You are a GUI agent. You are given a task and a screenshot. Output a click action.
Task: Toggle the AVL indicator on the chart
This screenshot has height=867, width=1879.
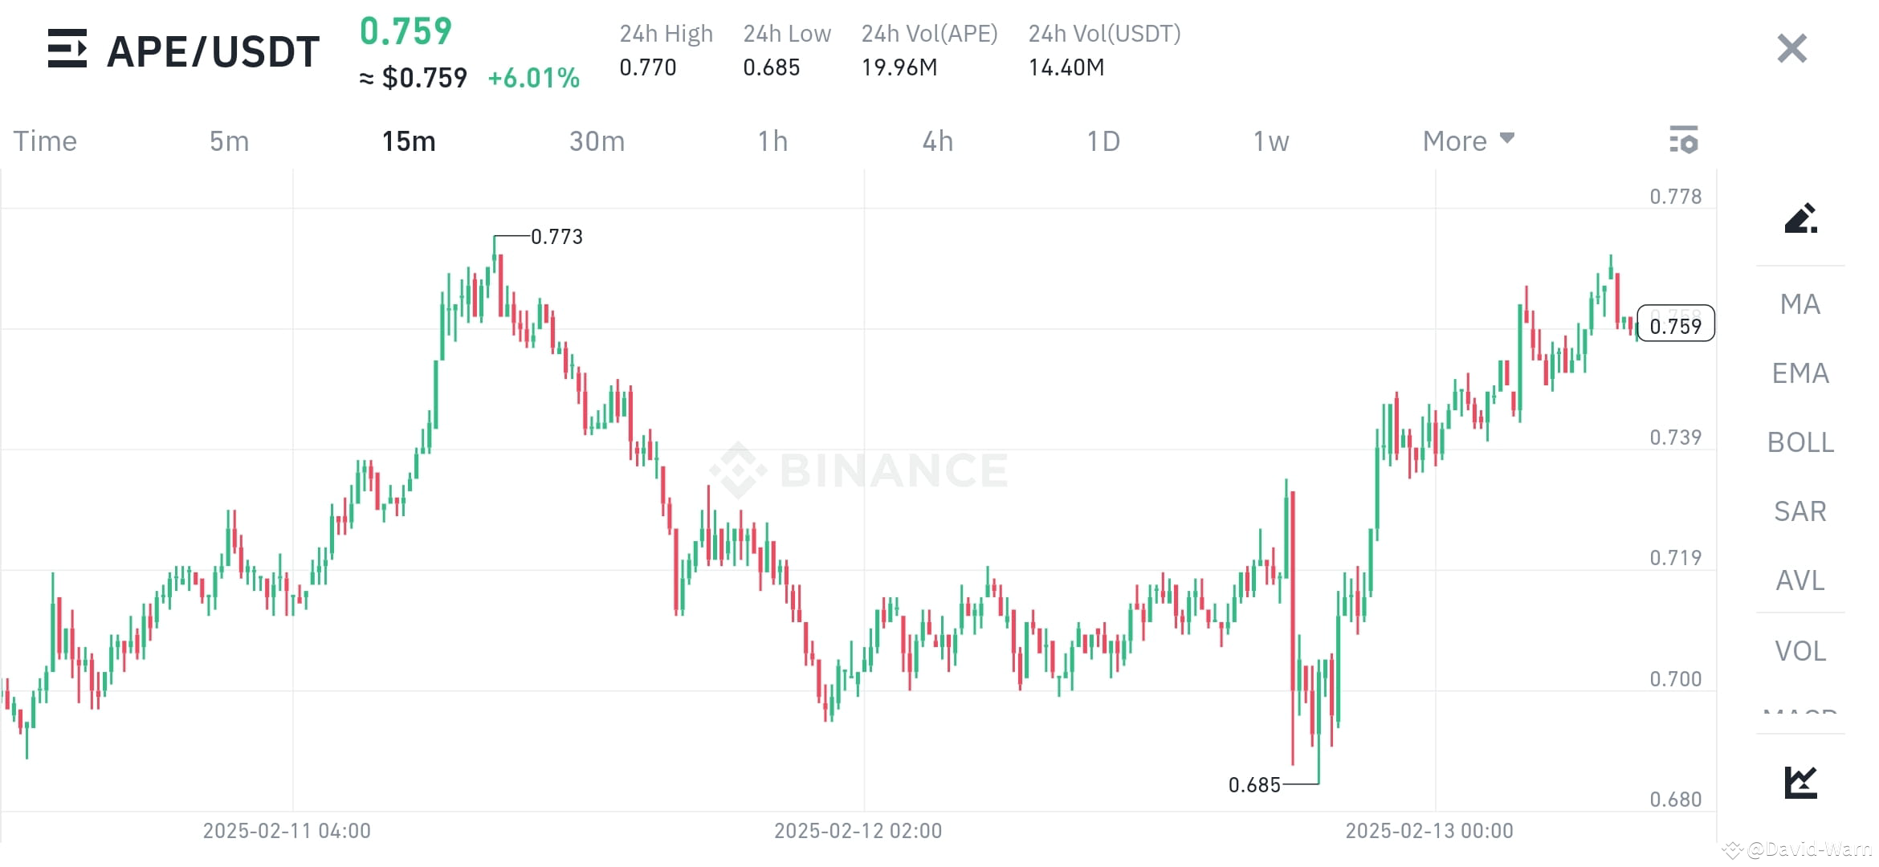coord(1800,580)
